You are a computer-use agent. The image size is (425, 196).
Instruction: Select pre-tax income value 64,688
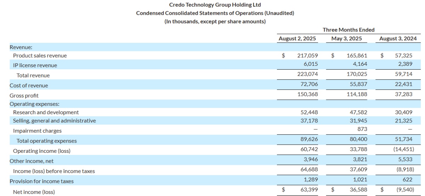point(309,170)
